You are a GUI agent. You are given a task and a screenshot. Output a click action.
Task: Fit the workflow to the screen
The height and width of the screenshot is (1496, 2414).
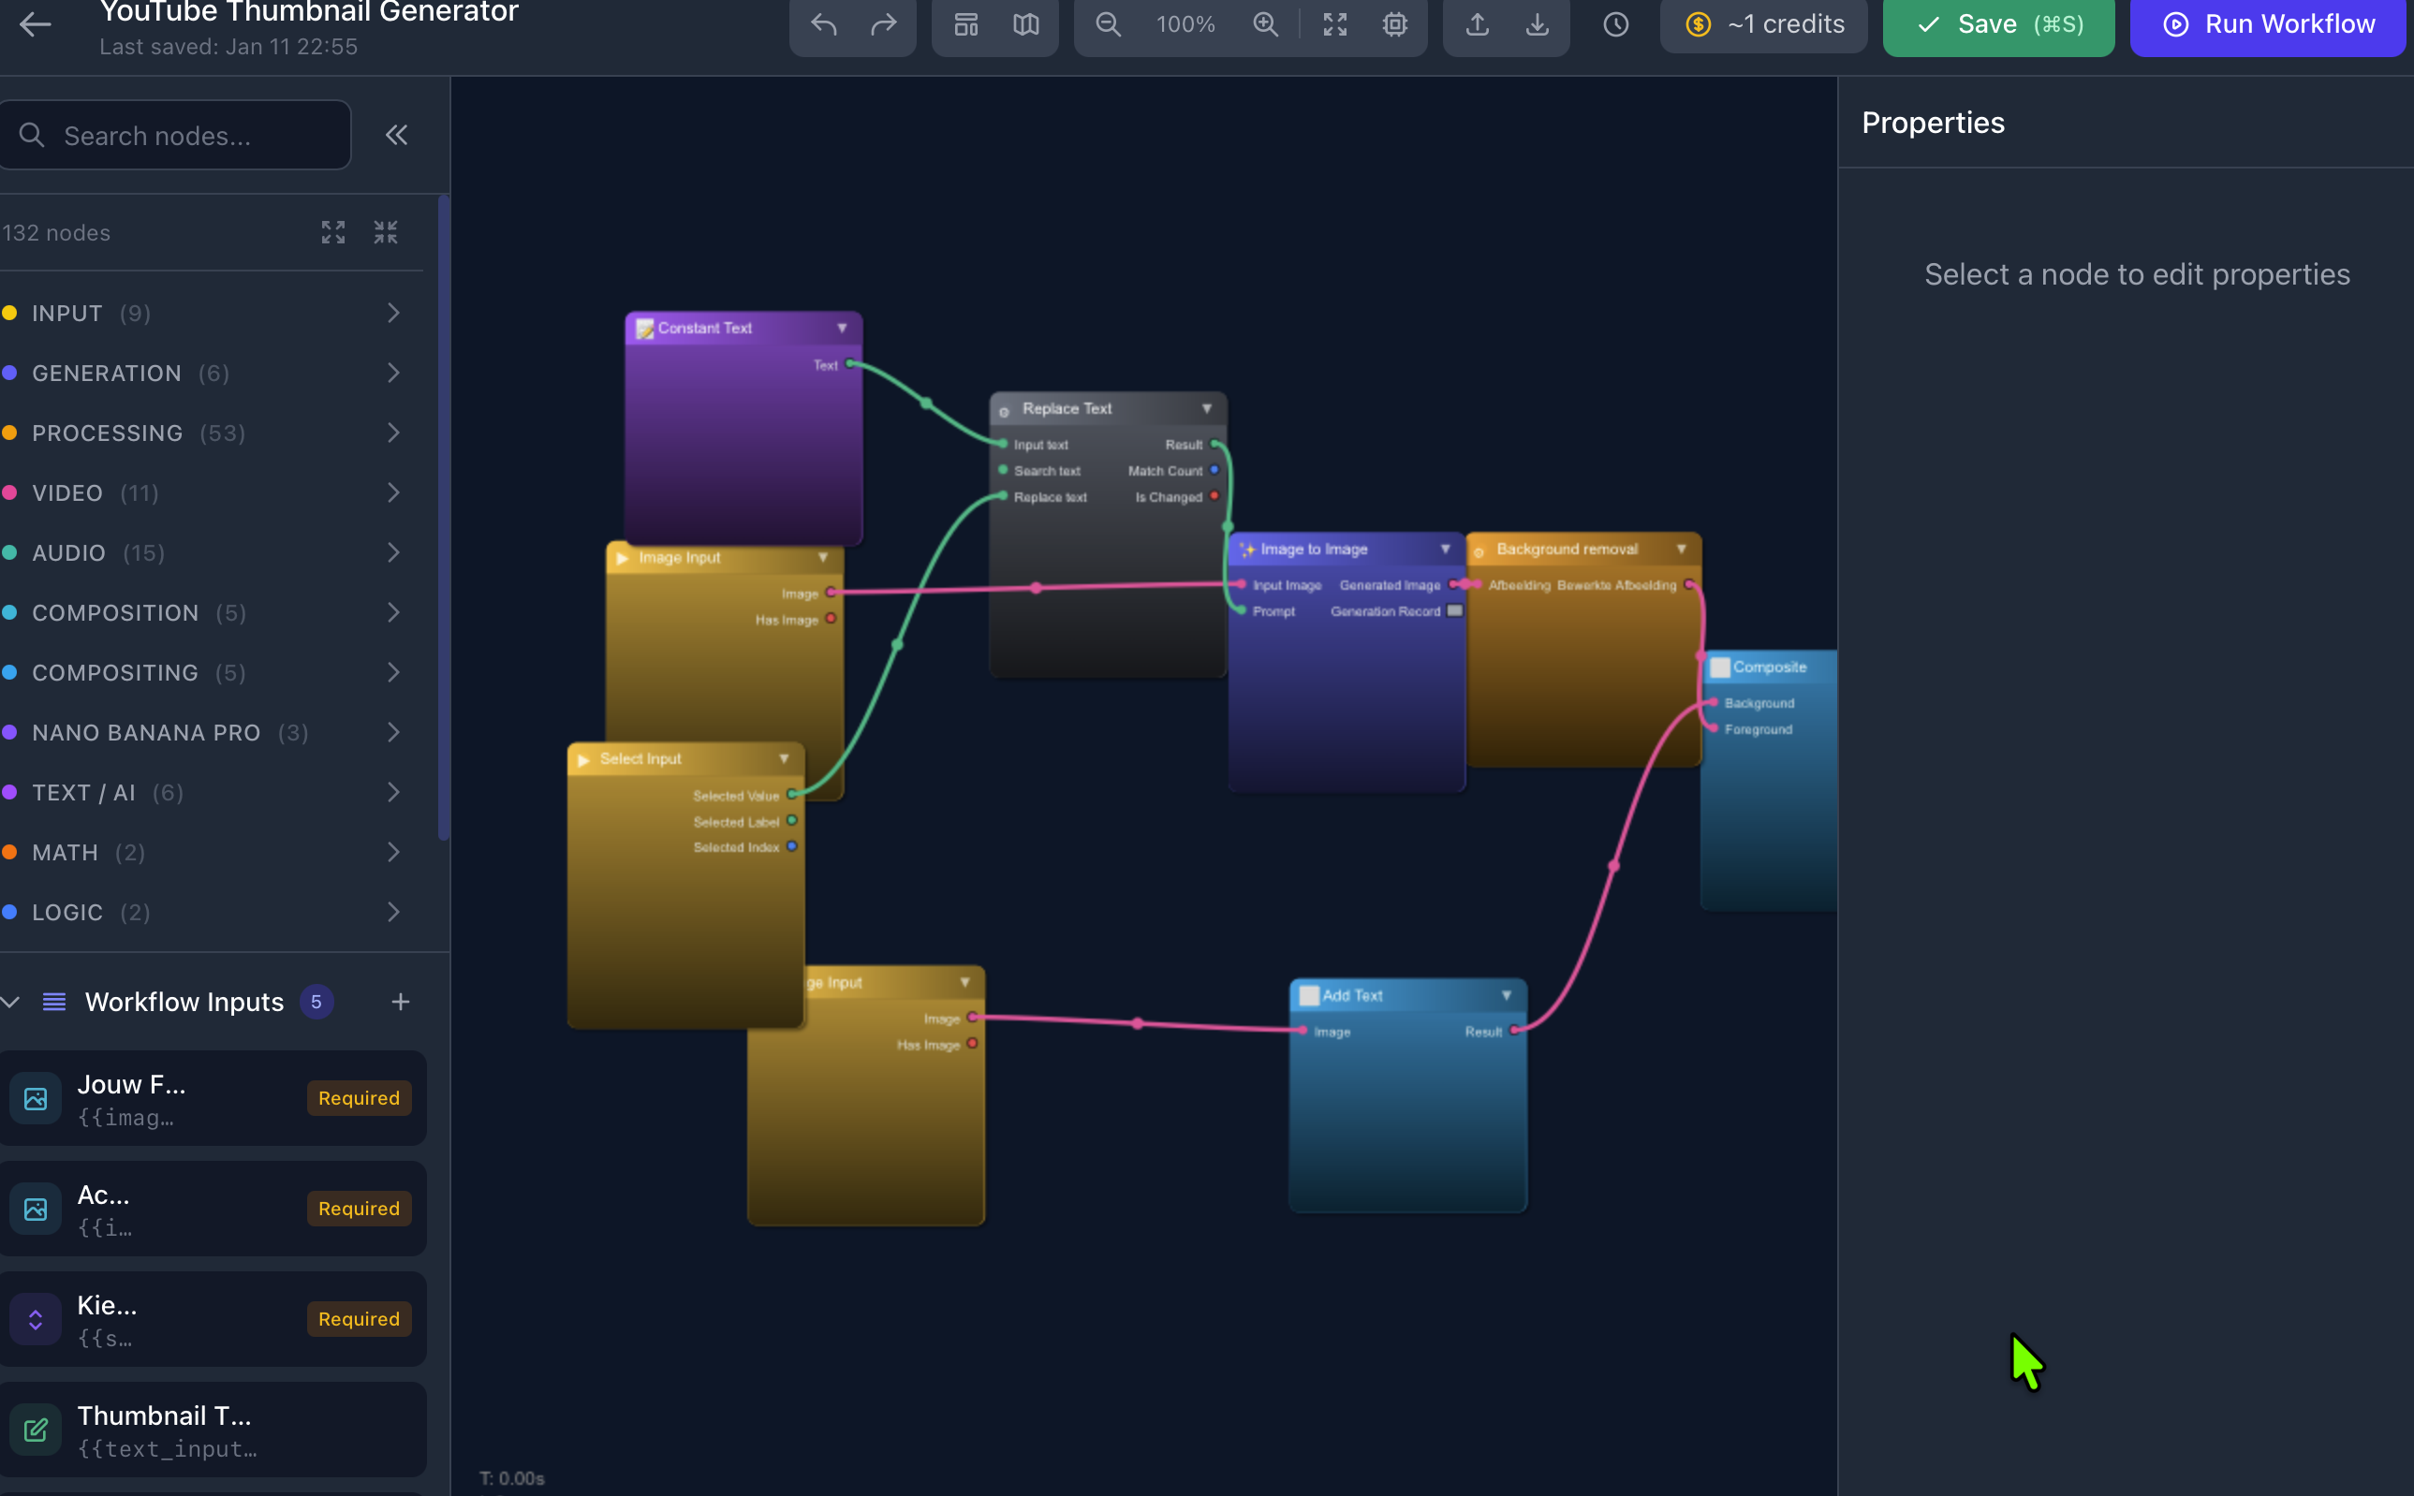tap(1333, 24)
